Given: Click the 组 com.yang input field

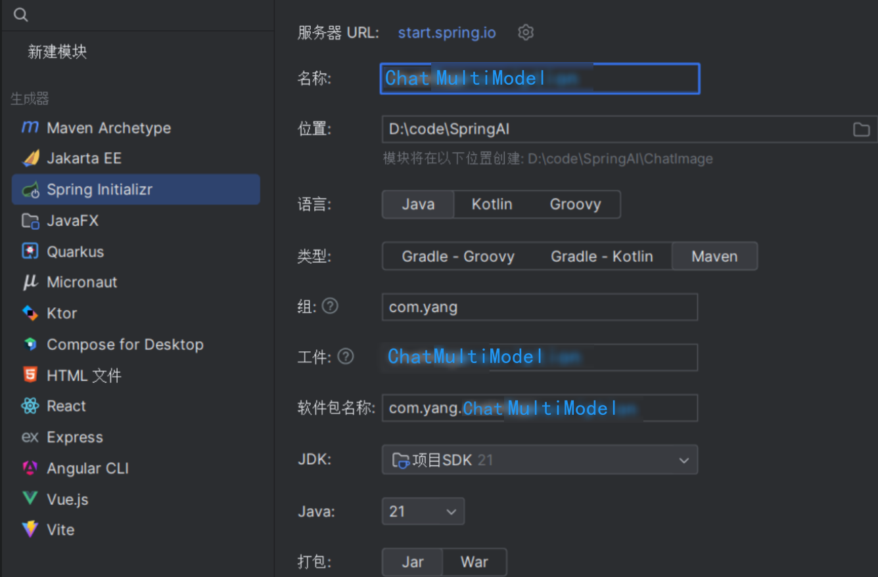Looking at the screenshot, I should point(540,307).
